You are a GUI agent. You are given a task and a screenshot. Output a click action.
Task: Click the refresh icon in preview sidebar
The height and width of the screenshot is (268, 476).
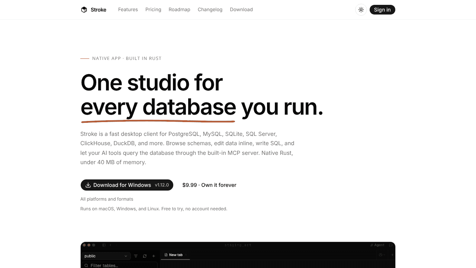(x=145, y=256)
